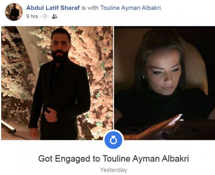
Task: Open tagged Touline Ayman Albakri profile link
Action: tap(131, 8)
